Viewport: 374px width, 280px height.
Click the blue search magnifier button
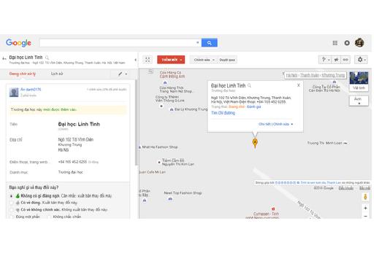(210, 43)
